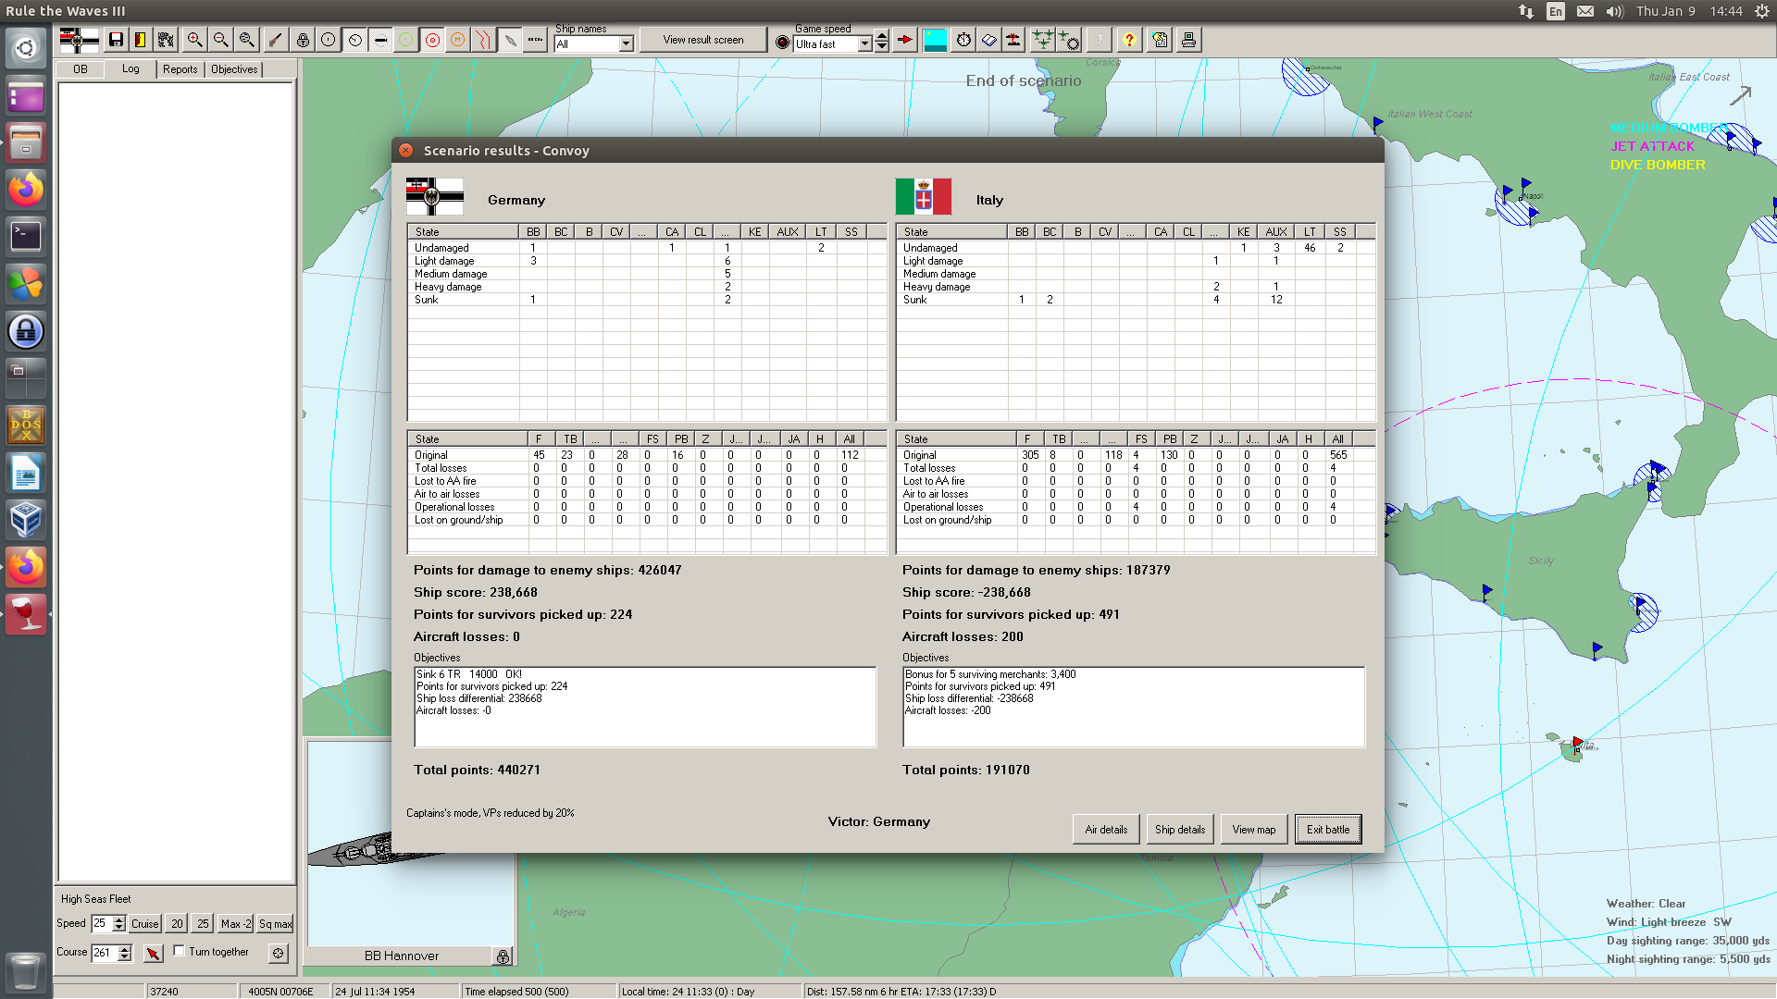Click the zoom in magnifier icon
This screenshot has width=1777, height=999.
pos(194,40)
